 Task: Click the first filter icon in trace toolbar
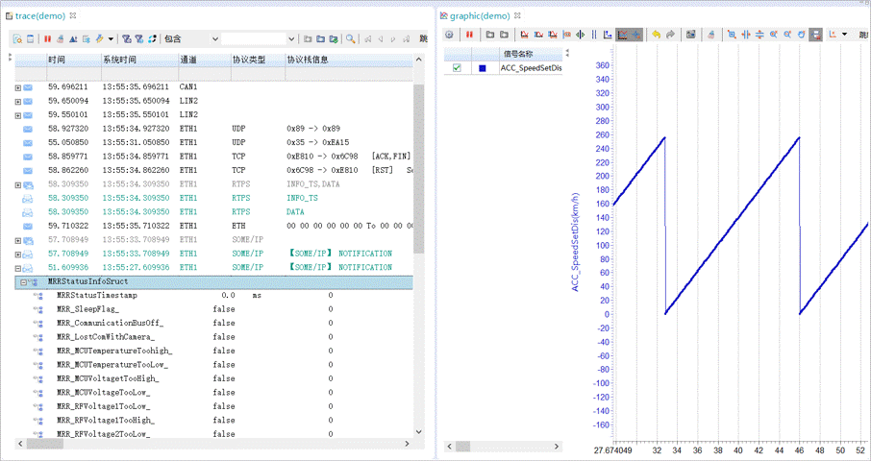(127, 39)
